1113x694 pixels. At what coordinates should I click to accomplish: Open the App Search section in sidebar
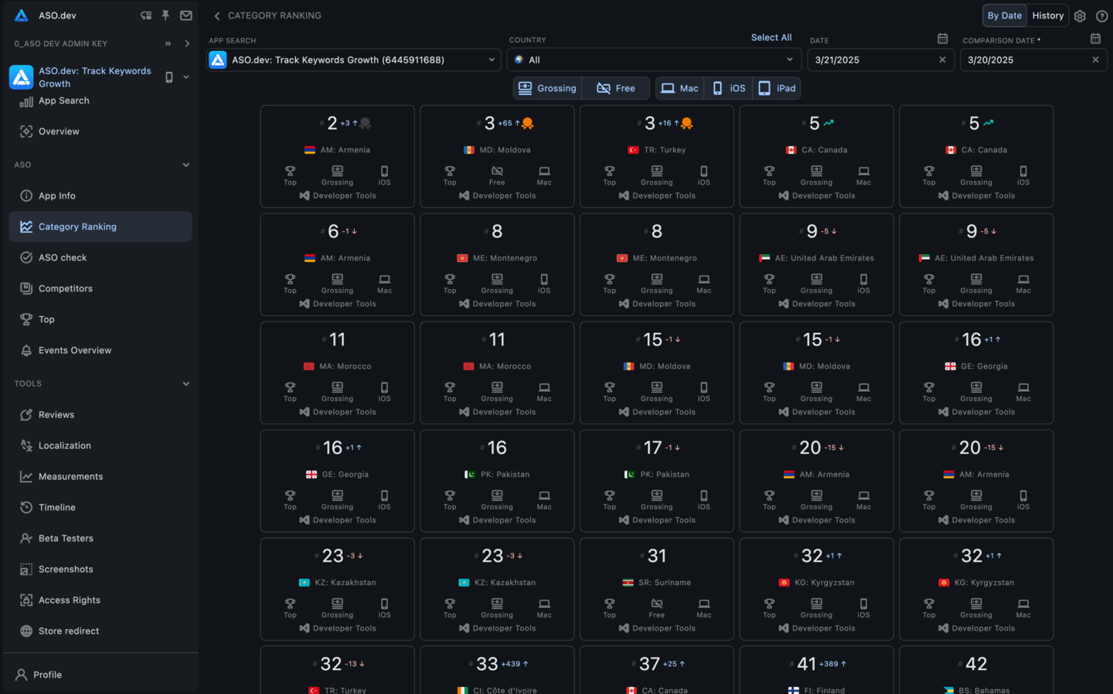(x=63, y=100)
